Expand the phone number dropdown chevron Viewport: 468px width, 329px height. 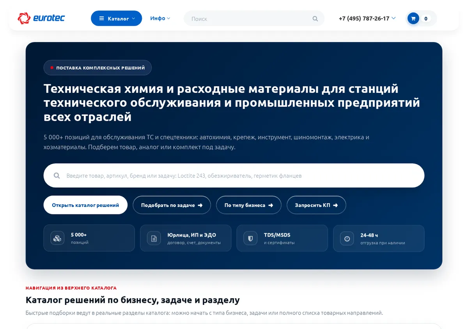(394, 18)
